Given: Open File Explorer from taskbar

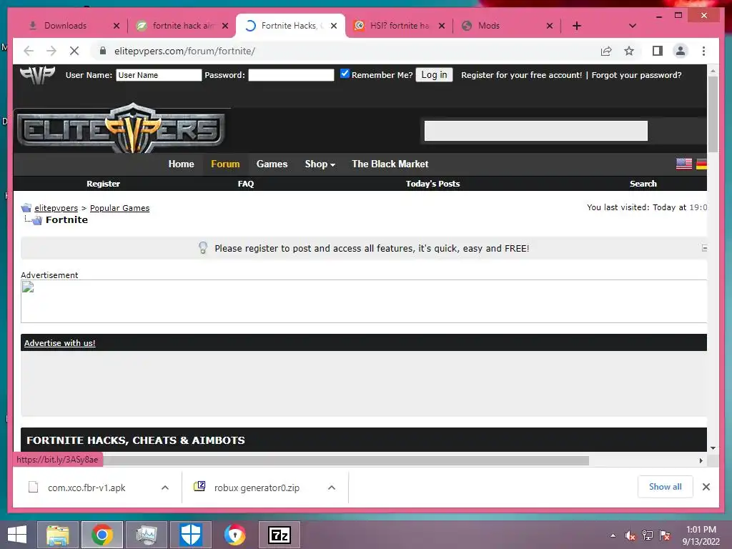Looking at the screenshot, I should (57, 535).
